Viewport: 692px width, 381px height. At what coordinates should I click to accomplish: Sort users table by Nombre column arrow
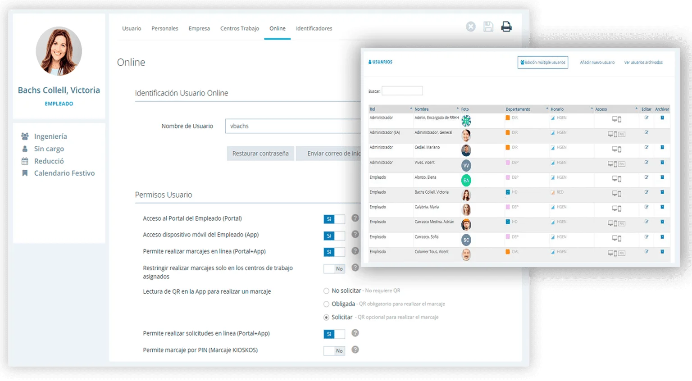click(x=457, y=109)
